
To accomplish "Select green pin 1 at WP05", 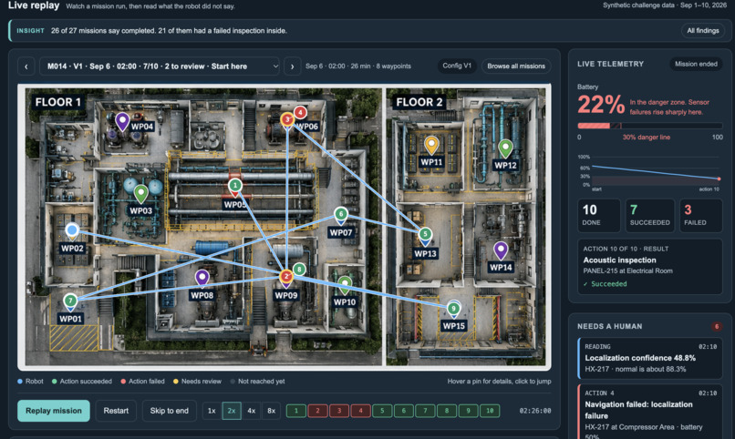I will (x=235, y=186).
